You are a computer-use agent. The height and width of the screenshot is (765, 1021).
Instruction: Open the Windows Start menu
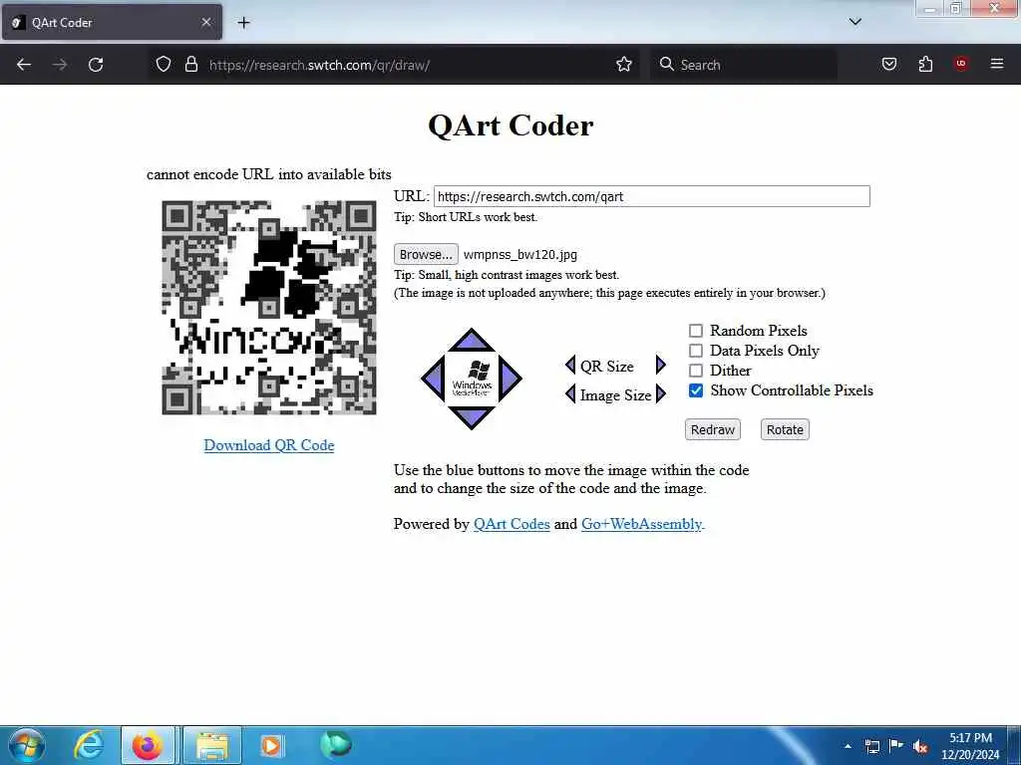[27, 745]
